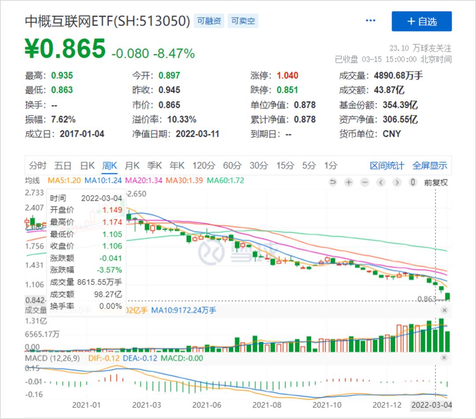
Task: Click the MACD (12,26,9) indicator label
Action: coord(52,358)
